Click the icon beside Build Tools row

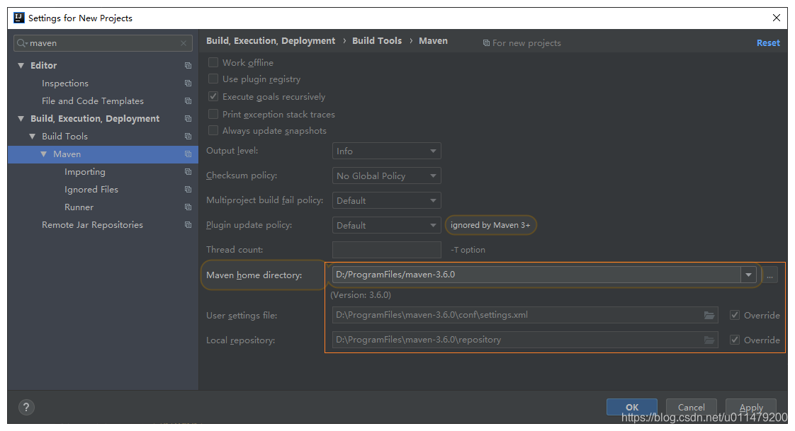(188, 137)
